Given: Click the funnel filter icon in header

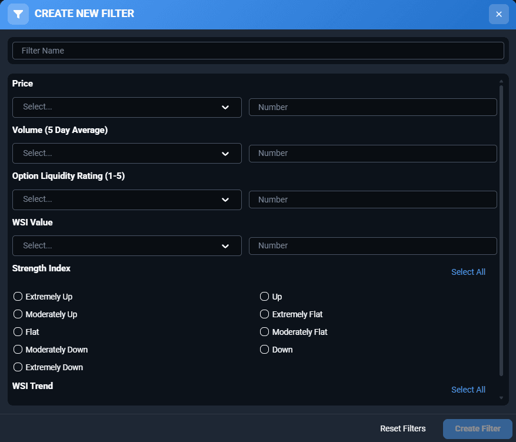Looking at the screenshot, I should tap(18, 14).
